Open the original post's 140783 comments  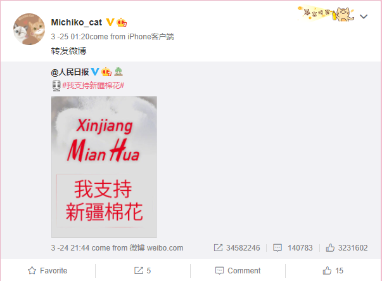pyautogui.click(x=293, y=248)
